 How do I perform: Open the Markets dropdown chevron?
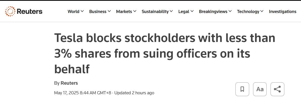tap(135, 11)
